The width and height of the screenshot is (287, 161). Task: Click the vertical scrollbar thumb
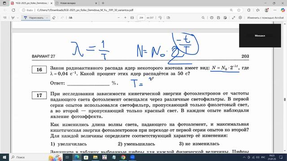[x=285, y=99]
